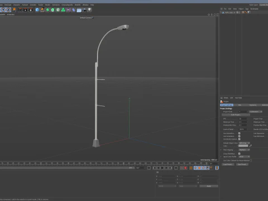This screenshot has width=268, height=201.
Task: Open the Help menu
Action: tap(92, 4)
